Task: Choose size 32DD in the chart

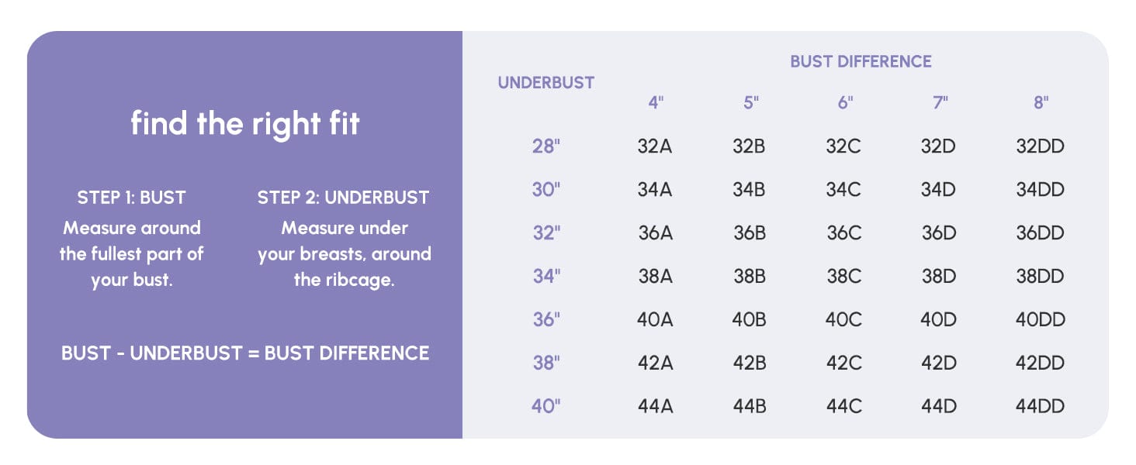Action: tap(1041, 146)
